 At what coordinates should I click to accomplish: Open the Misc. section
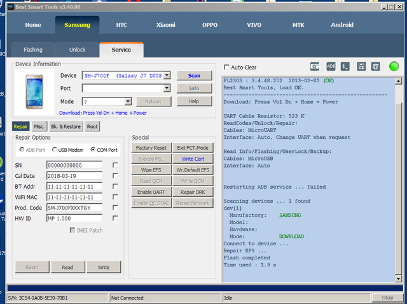coord(39,127)
